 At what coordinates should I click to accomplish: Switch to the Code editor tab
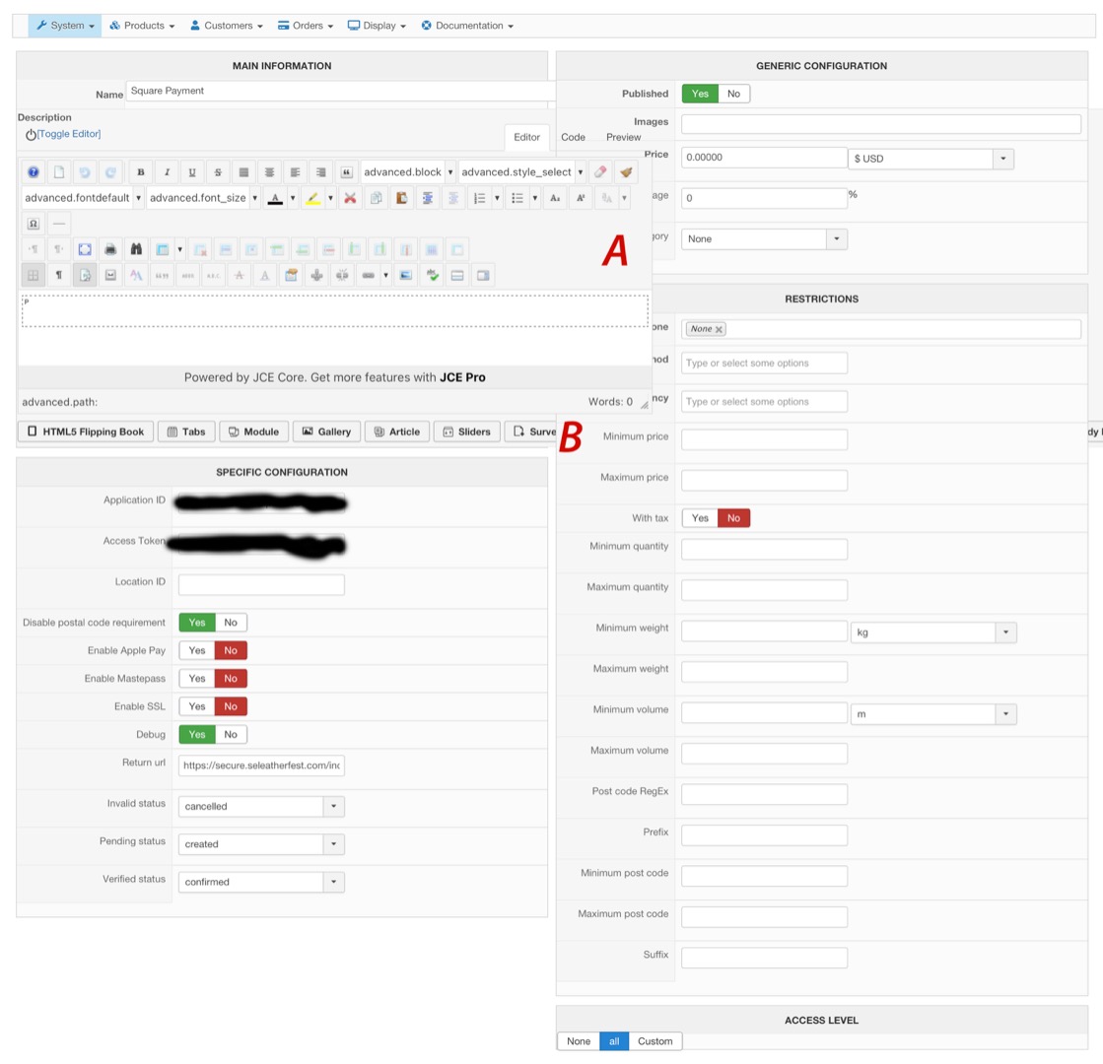(x=573, y=137)
